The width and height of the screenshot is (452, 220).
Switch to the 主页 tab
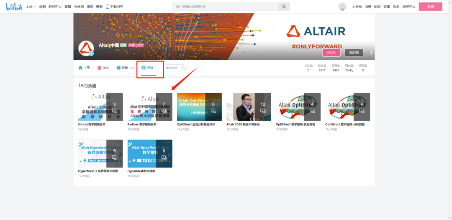pos(84,68)
